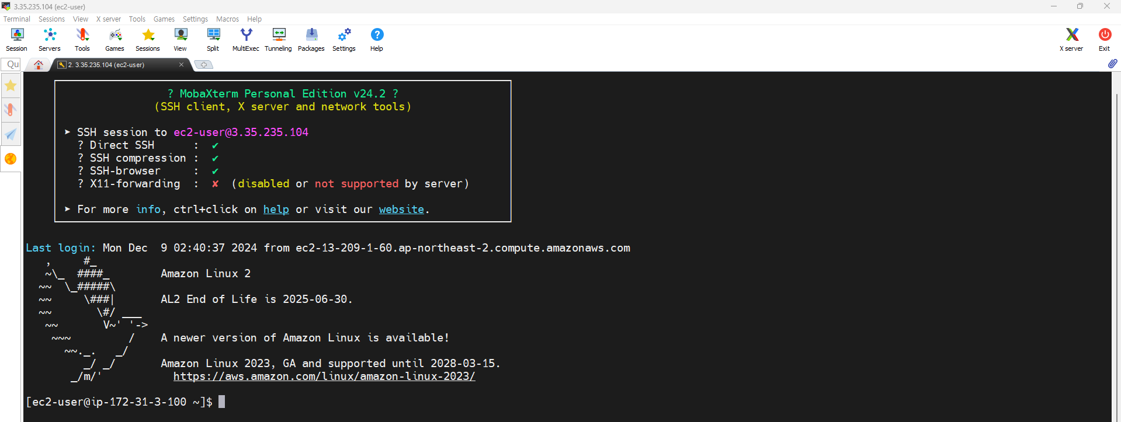Click the ec2-user@3.35.235.104 text
This screenshot has height=422, width=1121.
click(241, 132)
